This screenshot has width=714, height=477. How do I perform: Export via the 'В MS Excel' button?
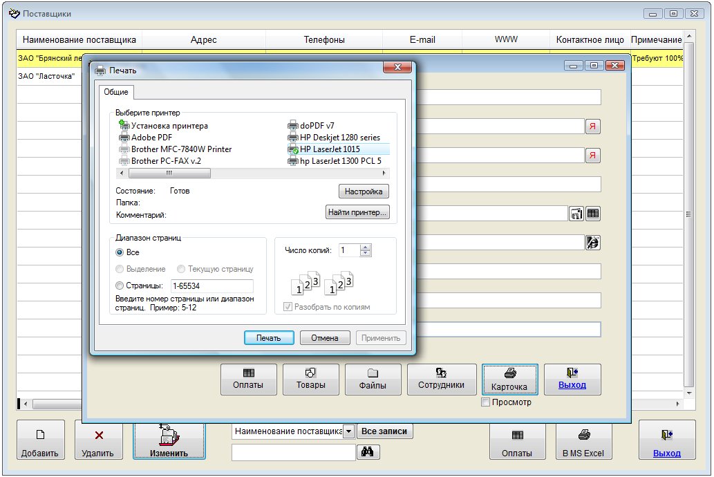(x=583, y=440)
